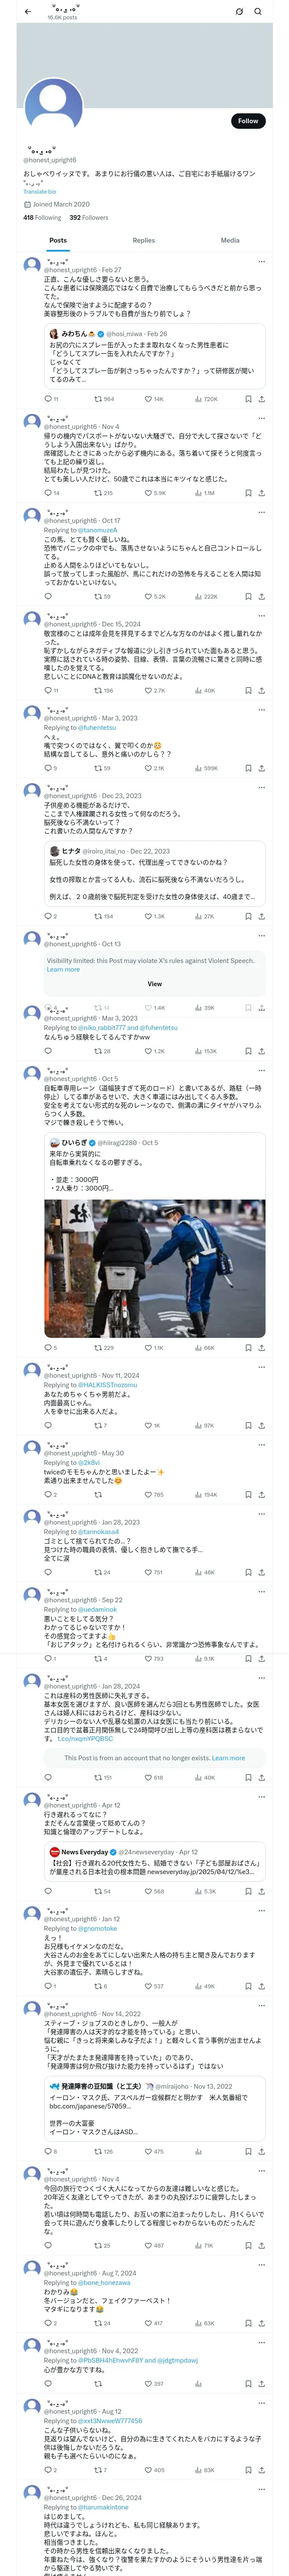Open the Grok icon beside search
289x2576 pixels.
239,12
